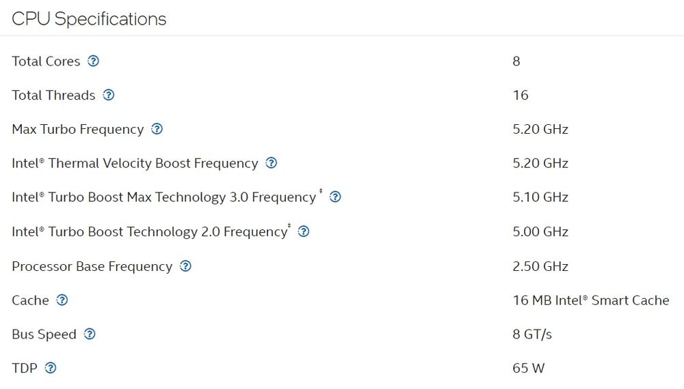
Task: Open the Total Threads help tooltip icon
Action: point(108,95)
